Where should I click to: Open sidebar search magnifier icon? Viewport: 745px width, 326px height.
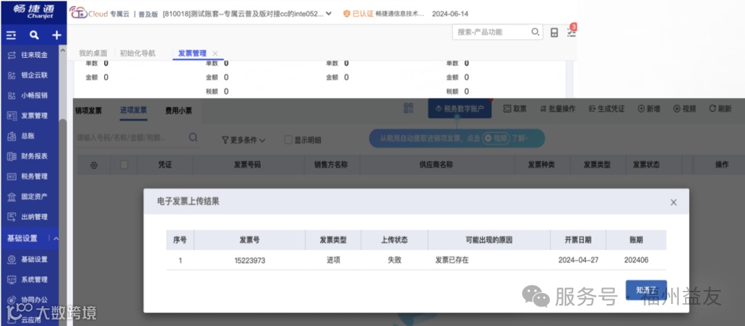[x=34, y=35]
